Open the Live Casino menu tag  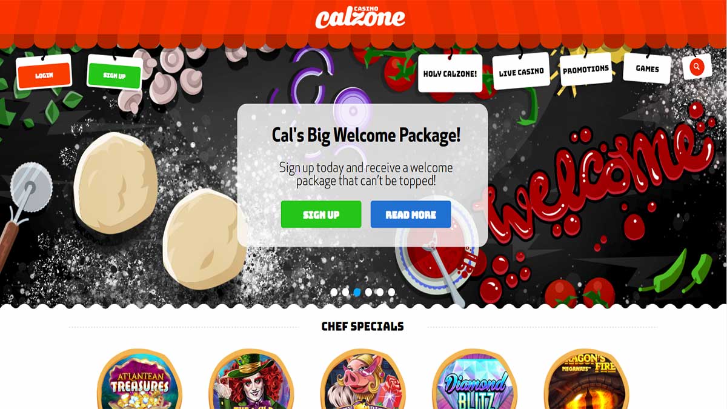(522, 71)
